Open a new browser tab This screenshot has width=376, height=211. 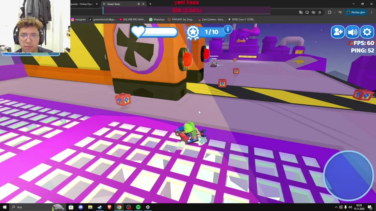click(150, 4)
